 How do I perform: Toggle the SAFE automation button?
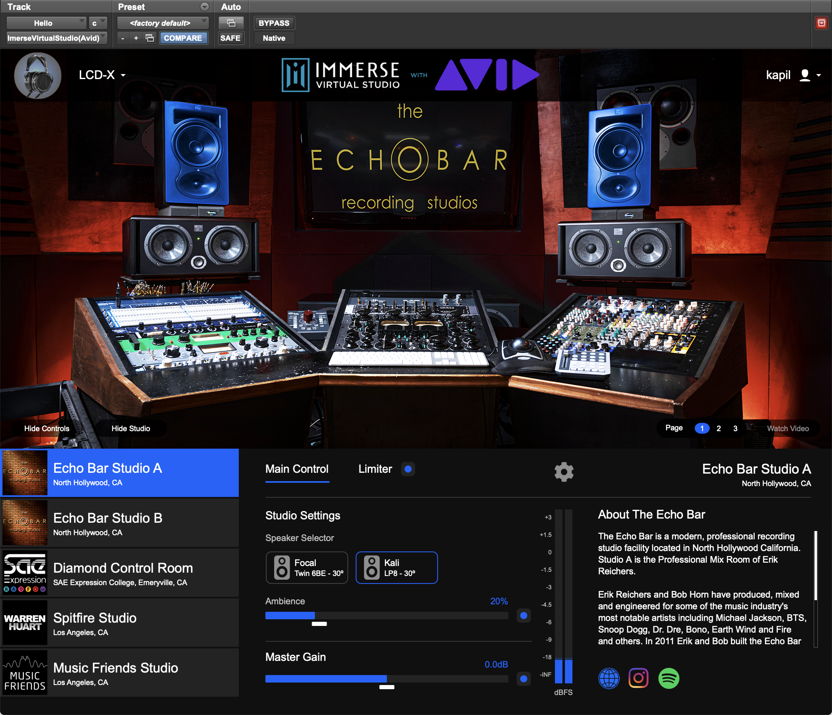[x=230, y=38]
